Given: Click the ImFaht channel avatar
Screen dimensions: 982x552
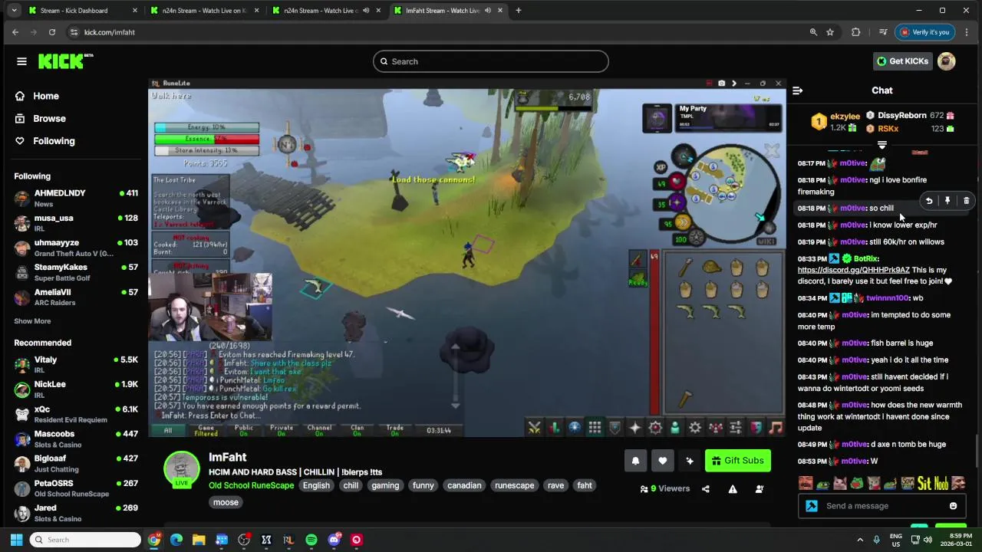Looking at the screenshot, I should 182,468.
